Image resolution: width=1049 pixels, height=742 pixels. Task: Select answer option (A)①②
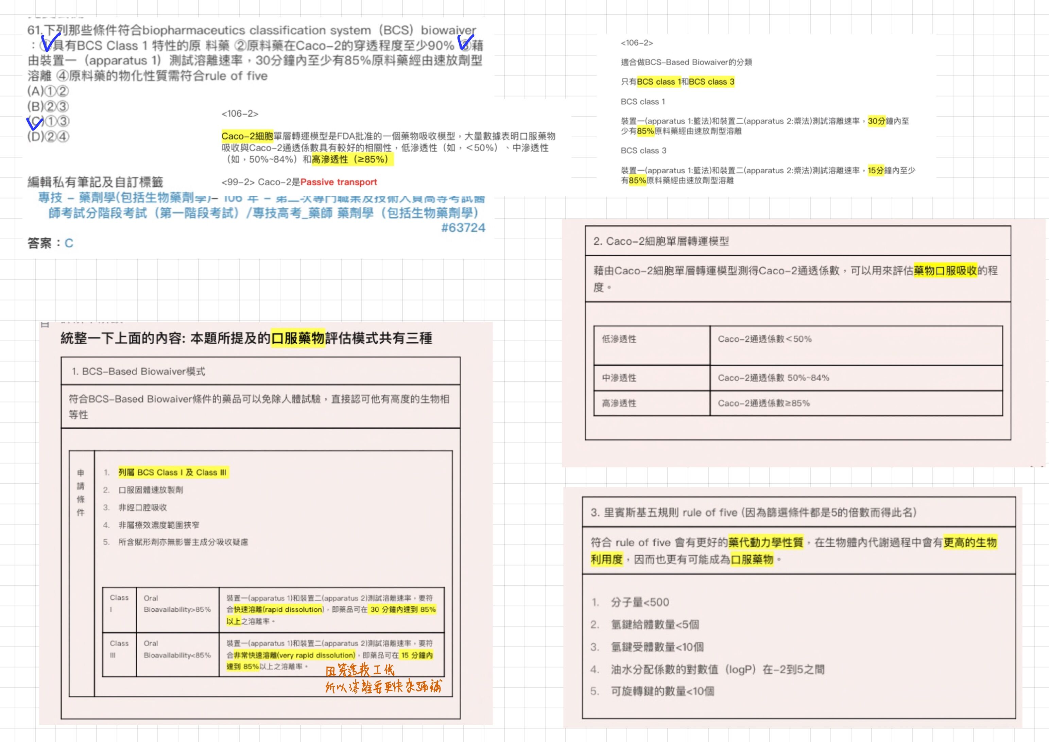coord(48,91)
